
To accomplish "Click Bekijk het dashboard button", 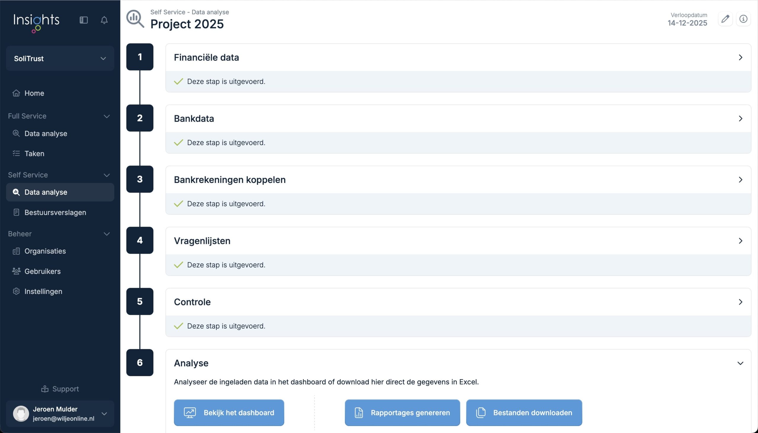I will click(x=229, y=413).
